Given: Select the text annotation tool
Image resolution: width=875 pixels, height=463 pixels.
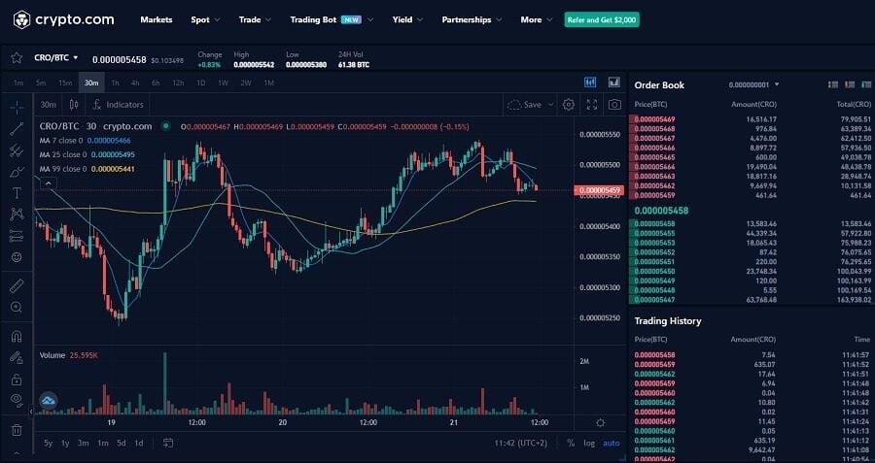Looking at the screenshot, I should pos(17,193).
